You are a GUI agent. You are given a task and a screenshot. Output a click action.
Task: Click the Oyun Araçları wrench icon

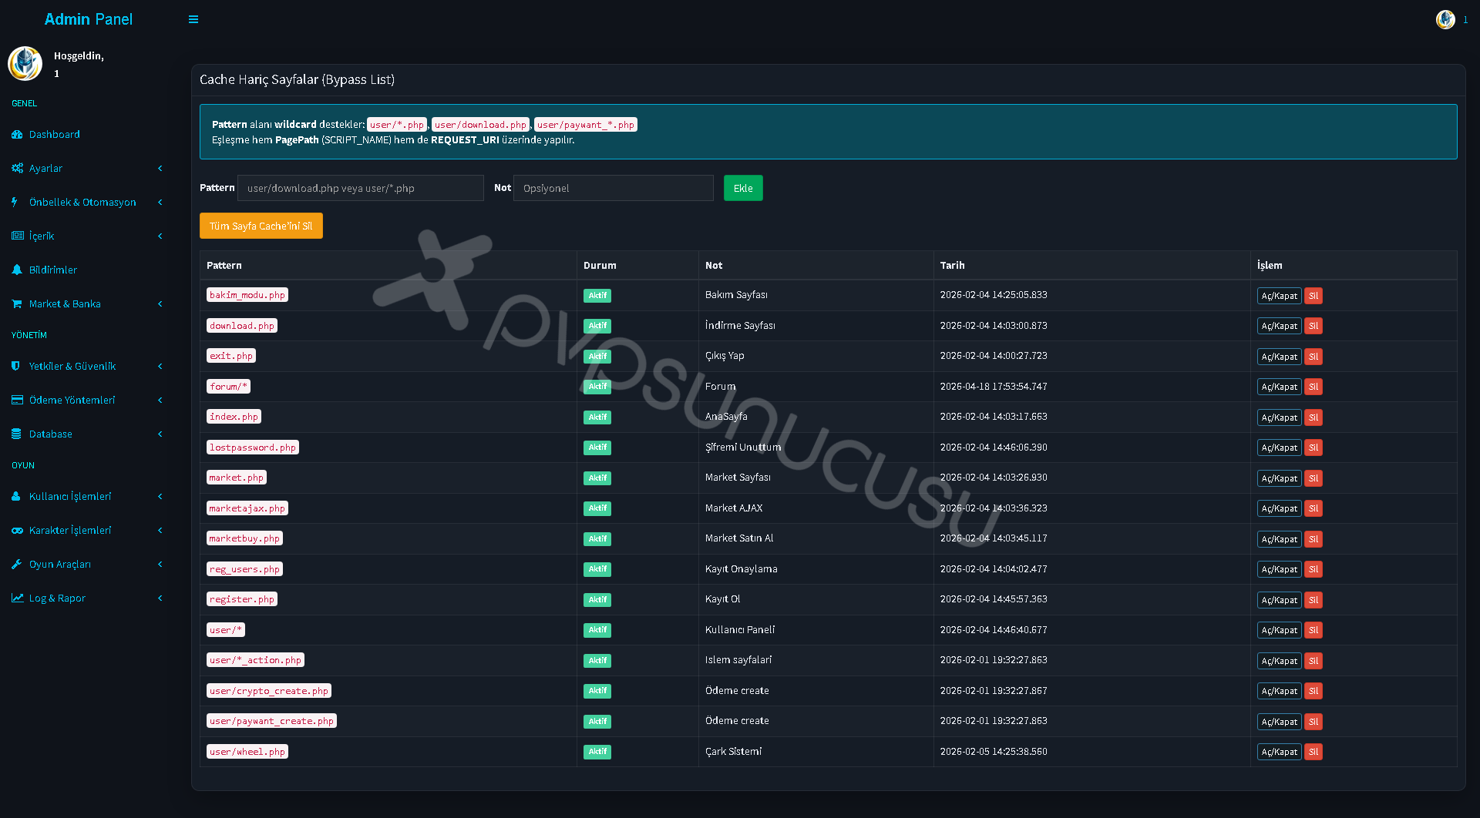coord(17,565)
